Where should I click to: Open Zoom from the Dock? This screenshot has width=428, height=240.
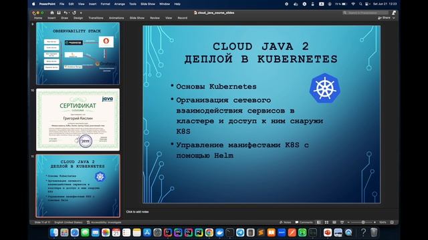282,233
